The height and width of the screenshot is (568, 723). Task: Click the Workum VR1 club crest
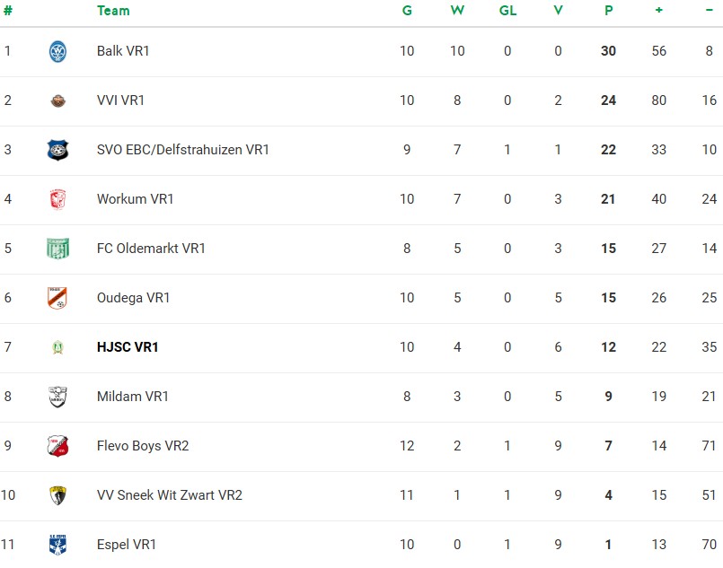point(57,199)
